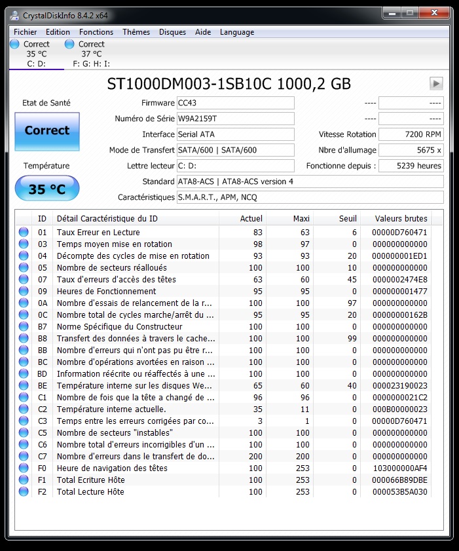Screen dimensions: 459x551
Task: Select raw value 103000000AF4
Action: coord(400,468)
